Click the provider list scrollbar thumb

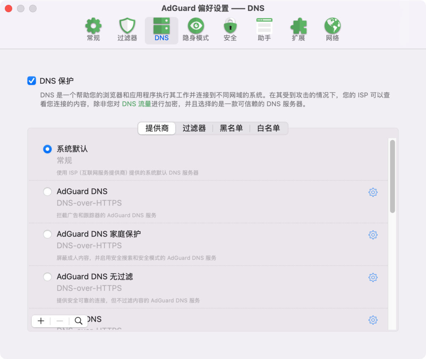[x=392, y=176]
